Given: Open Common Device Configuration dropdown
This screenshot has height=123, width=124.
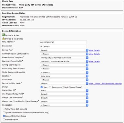Looking at the screenshot, I should pyautogui.click(x=64, y=54).
